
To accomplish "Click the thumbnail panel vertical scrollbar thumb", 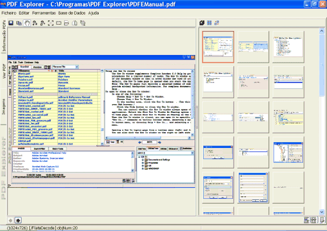I will point(322,65).
